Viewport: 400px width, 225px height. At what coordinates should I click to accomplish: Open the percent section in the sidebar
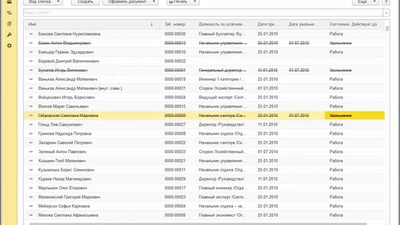9,12
